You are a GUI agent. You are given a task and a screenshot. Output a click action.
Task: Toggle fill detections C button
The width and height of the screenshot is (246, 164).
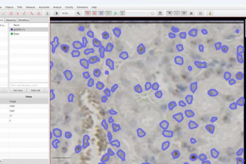(x=122, y=13)
